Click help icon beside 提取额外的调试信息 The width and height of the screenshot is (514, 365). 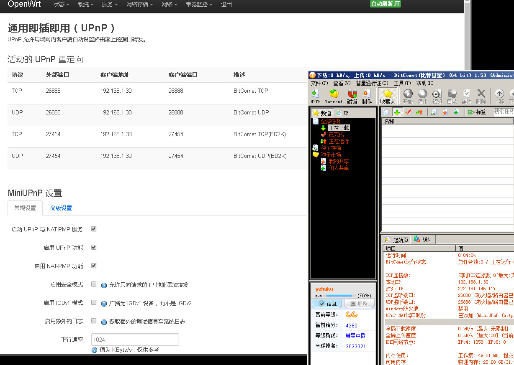pyautogui.click(x=104, y=322)
